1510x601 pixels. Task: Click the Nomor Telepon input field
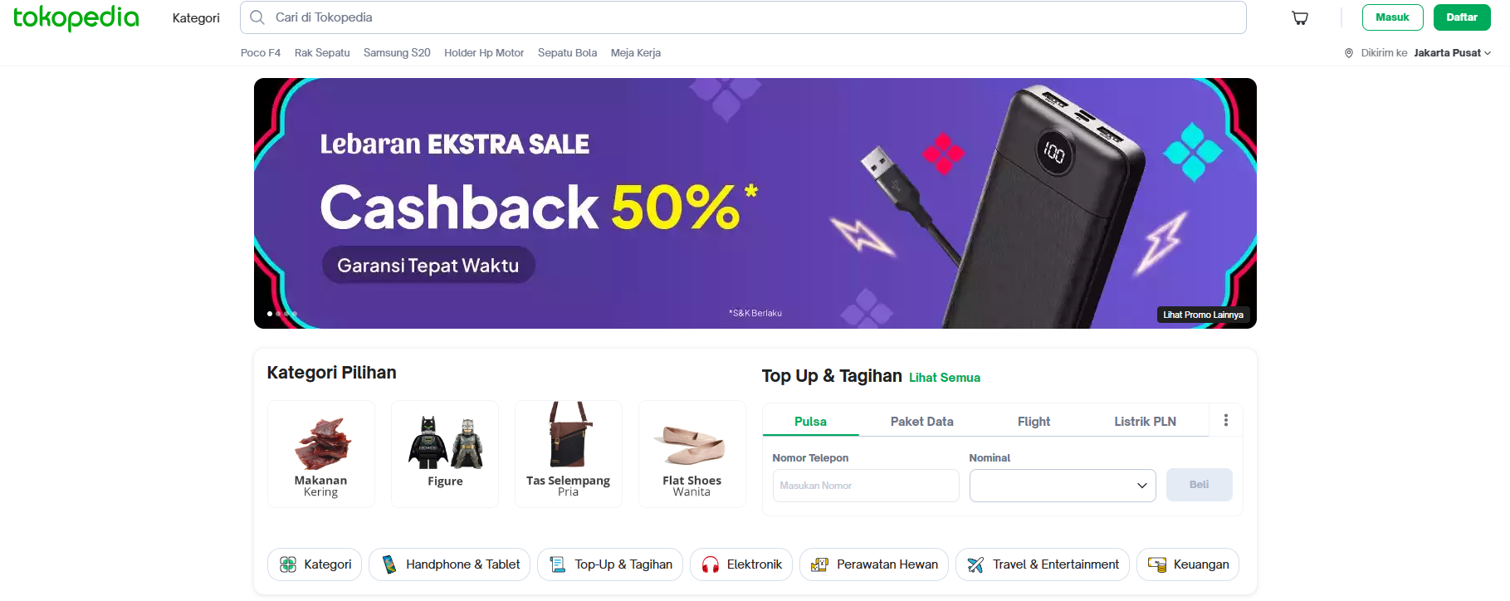tap(866, 486)
